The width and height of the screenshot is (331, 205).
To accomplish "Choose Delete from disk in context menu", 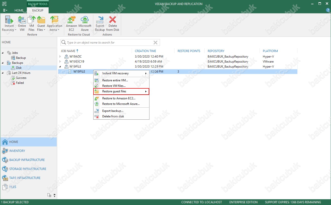I will 121,116.
